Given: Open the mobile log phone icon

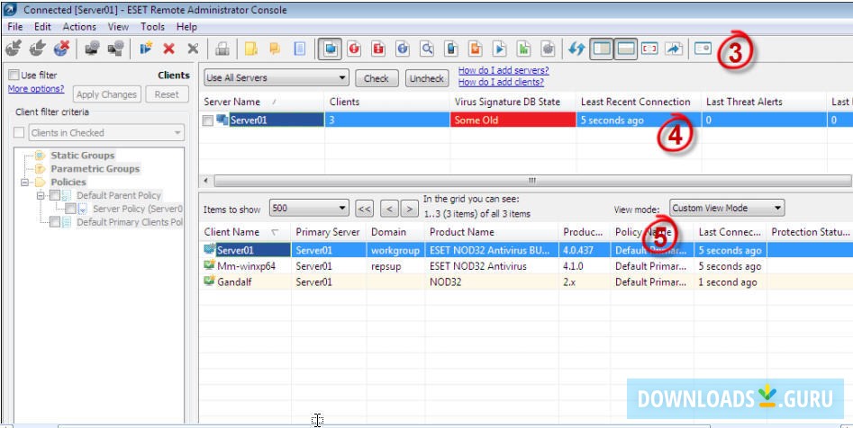Looking at the screenshot, I should click(451, 49).
